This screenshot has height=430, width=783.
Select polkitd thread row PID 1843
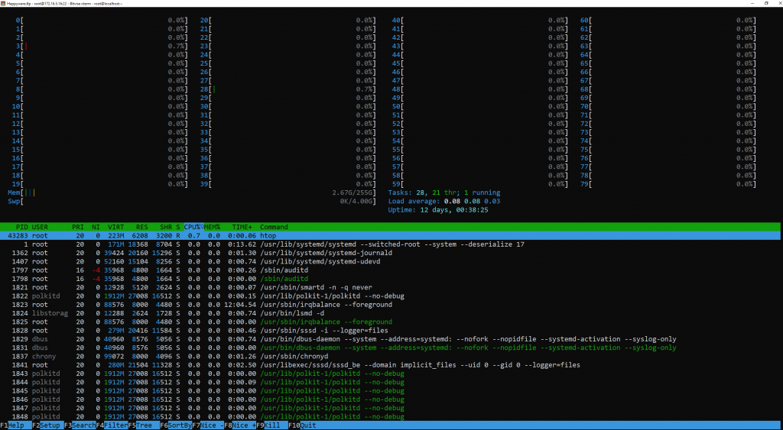coord(391,373)
